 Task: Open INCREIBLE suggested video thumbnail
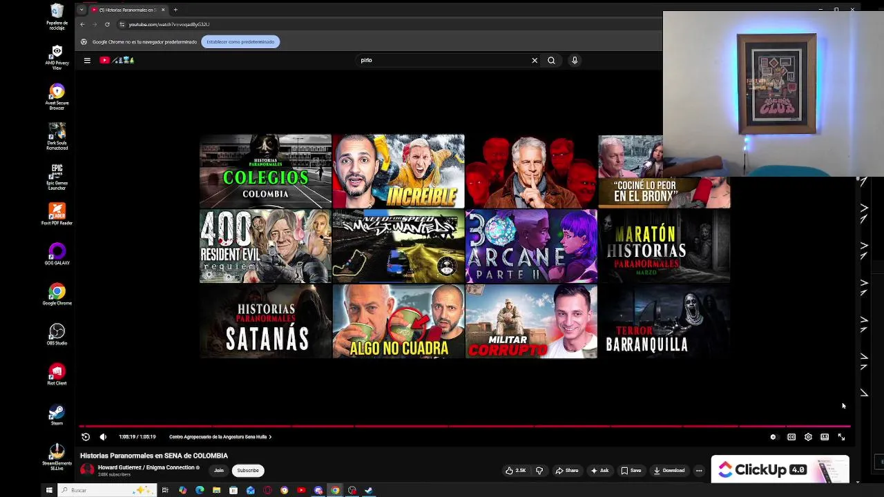tap(398, 171)
